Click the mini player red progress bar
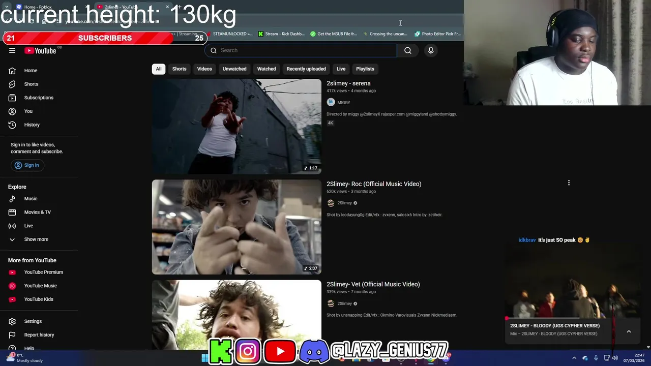651x366 pixels. point(572,319)
